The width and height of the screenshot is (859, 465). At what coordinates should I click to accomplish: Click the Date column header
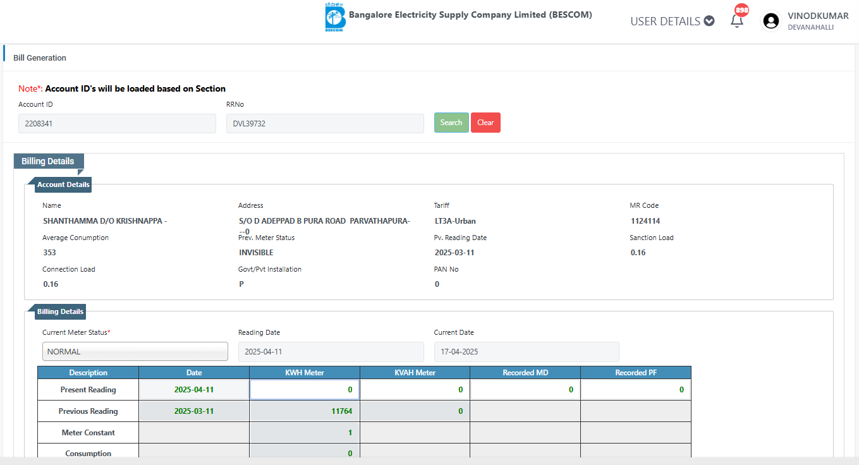point(194,373)
